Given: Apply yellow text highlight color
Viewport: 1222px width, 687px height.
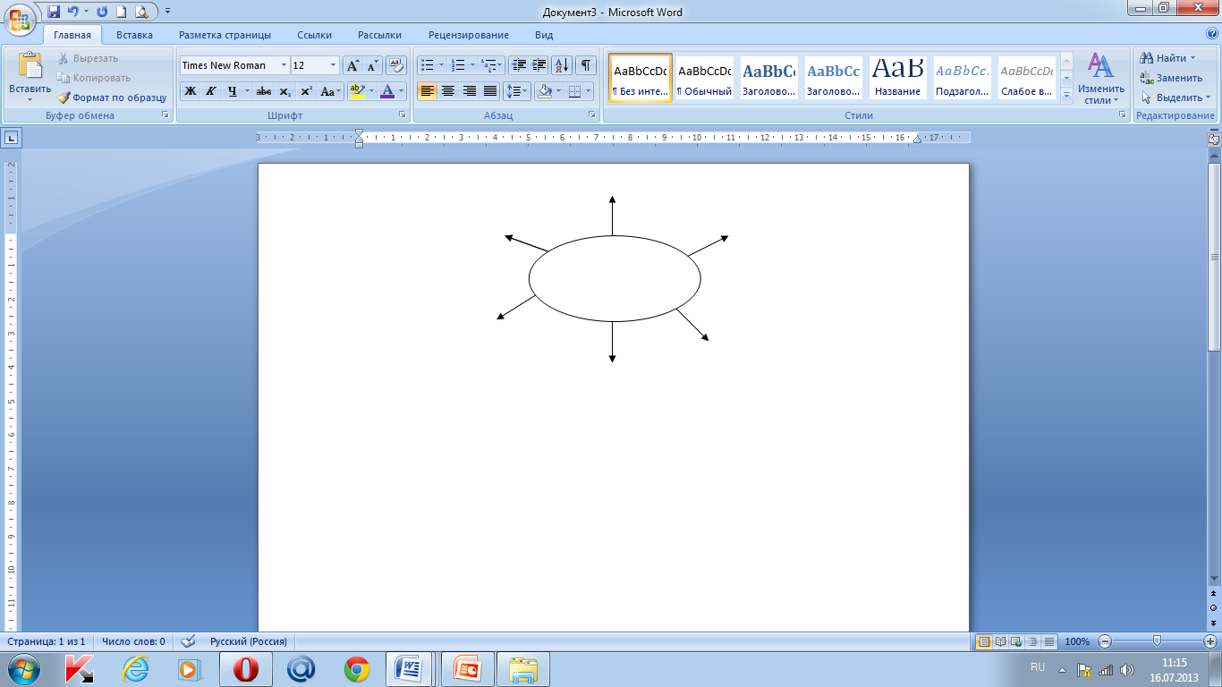Looking at the screenshot, I should pos(357,91).
